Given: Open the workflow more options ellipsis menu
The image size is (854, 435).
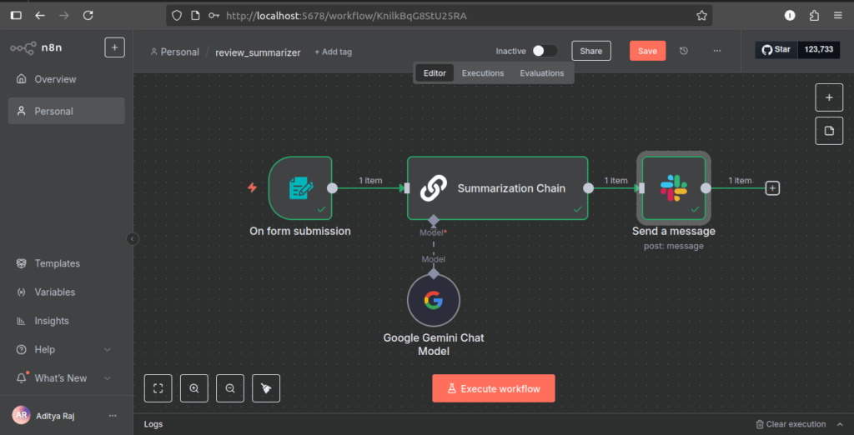Looking at the screenshot, I should click(716, 51).
